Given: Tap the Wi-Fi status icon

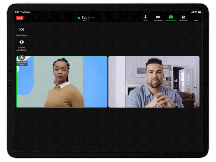Looking at the screenshot, I should pyautogui.click(x=195, y=12).
